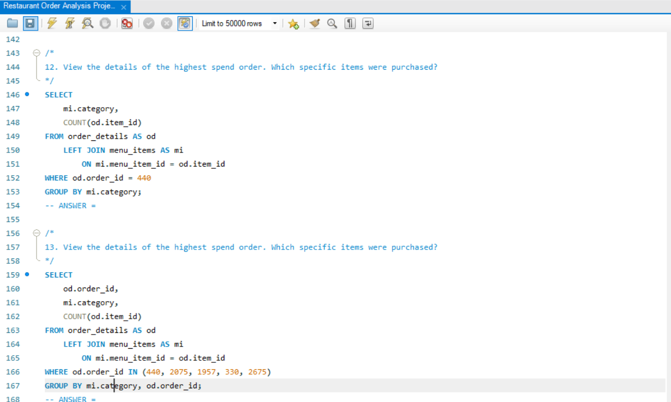
Task: Click the value 2675 in the IN list
Action: [257, 372]
